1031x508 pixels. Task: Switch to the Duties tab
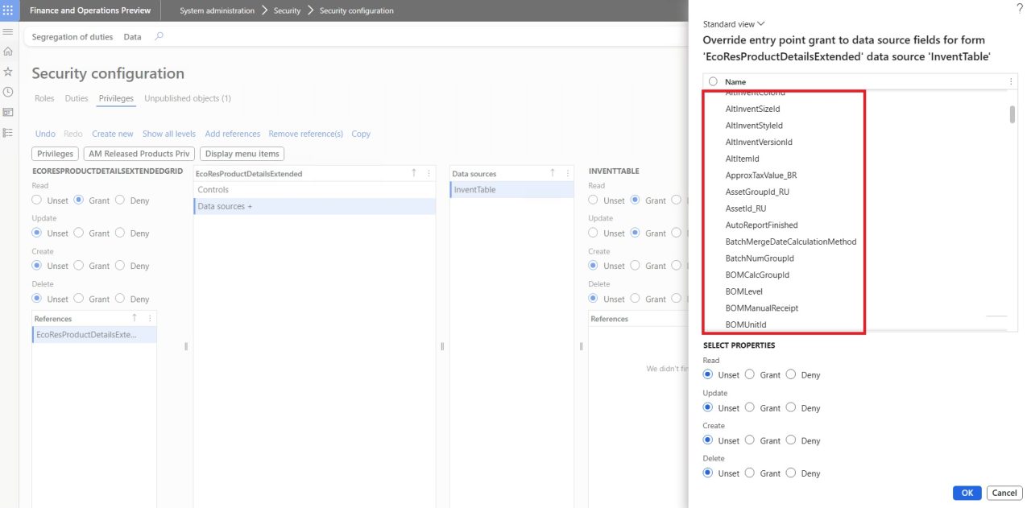77,98
